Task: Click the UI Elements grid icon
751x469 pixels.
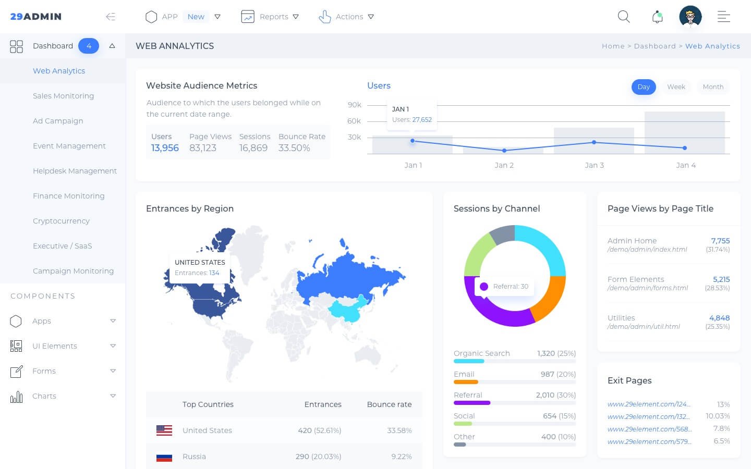Action: [16, 346]
